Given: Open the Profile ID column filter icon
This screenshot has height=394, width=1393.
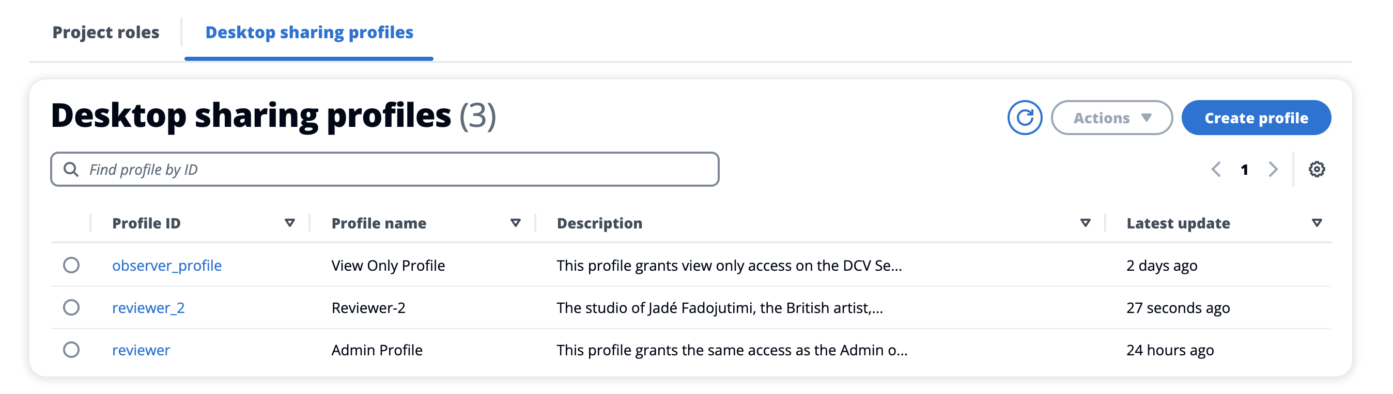Looking at the screenshot, I should pos(290,222).
